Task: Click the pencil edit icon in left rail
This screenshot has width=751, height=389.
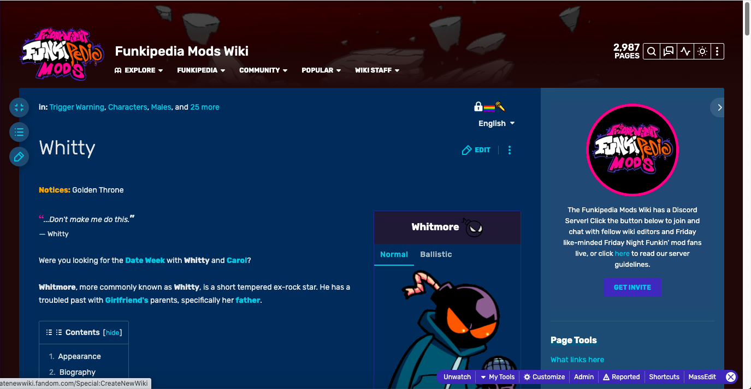Action: tap(19, 157)
